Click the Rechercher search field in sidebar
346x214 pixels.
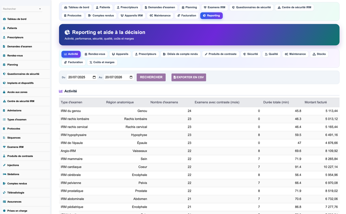[x=22, y=9]
